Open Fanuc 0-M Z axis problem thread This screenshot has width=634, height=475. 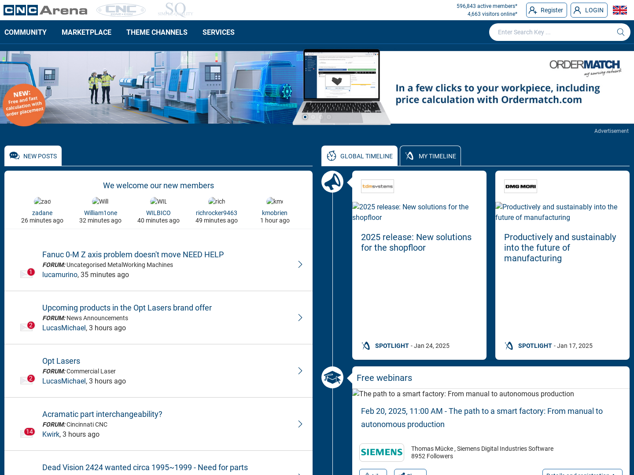(x=133, y=255)
